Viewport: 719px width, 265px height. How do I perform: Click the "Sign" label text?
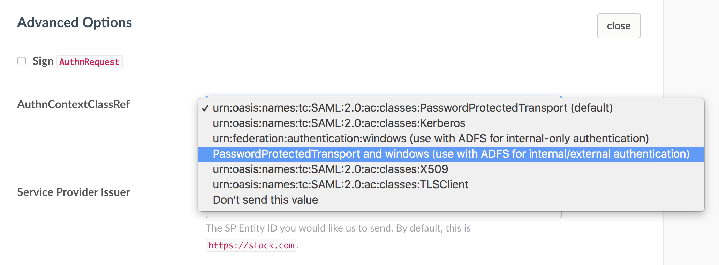(x=43, y=61)
